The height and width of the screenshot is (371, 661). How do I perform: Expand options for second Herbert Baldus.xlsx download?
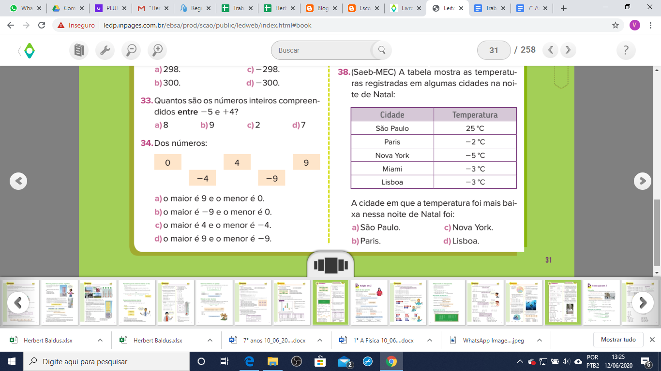click(210, 340)
